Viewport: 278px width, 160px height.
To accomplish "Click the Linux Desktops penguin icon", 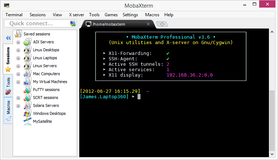I will pyautogui.click(x=27, y=50).
